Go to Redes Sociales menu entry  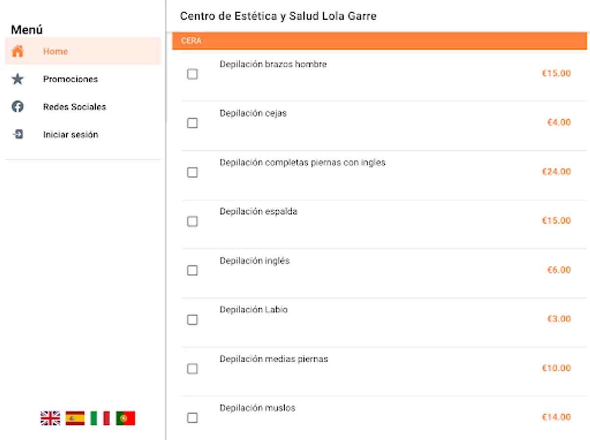click(x=74, y=107)
